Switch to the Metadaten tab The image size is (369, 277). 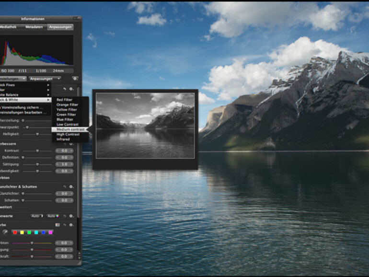tap(34, 27)
